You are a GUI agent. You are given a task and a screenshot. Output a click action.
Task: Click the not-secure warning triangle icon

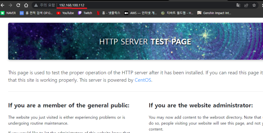click(x=36, y=5)
